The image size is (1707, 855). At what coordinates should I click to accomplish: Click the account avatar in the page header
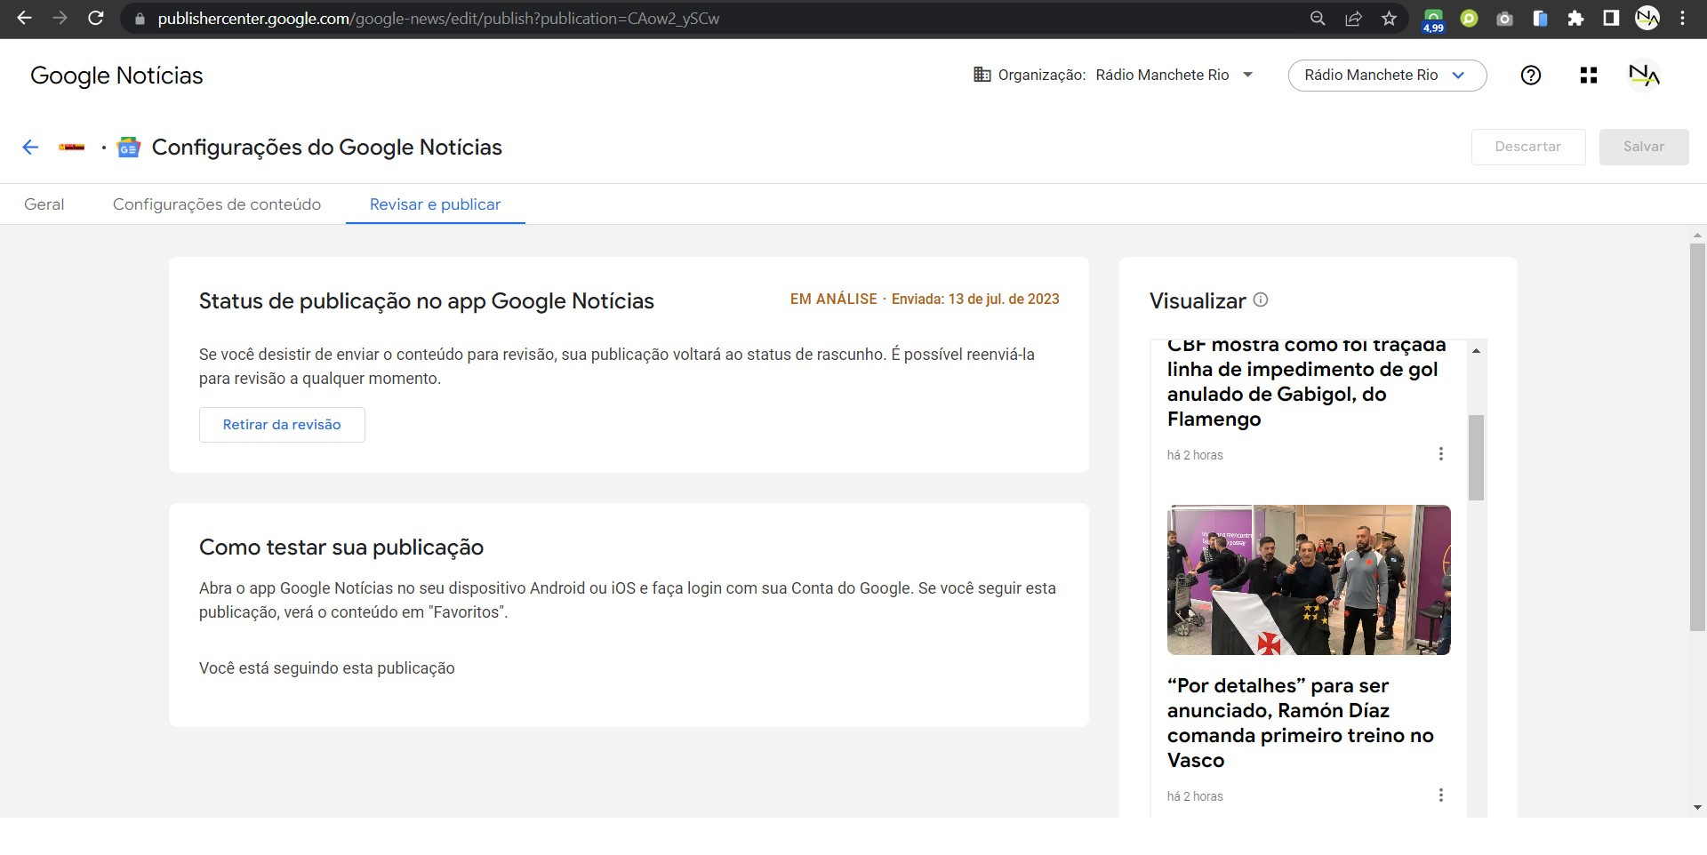click(x=1644, y=76)
